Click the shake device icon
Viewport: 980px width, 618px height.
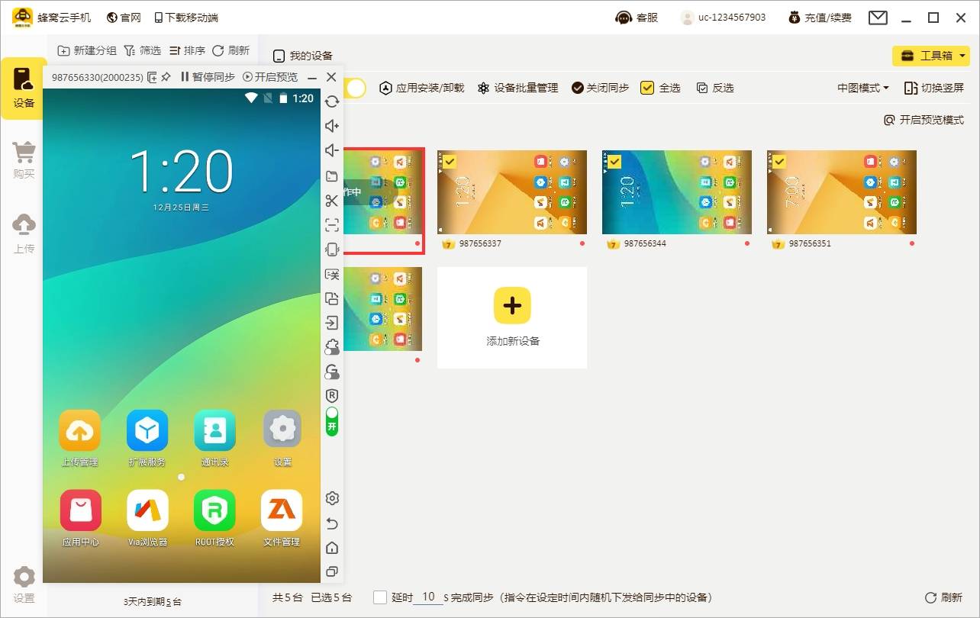[332, 249]
